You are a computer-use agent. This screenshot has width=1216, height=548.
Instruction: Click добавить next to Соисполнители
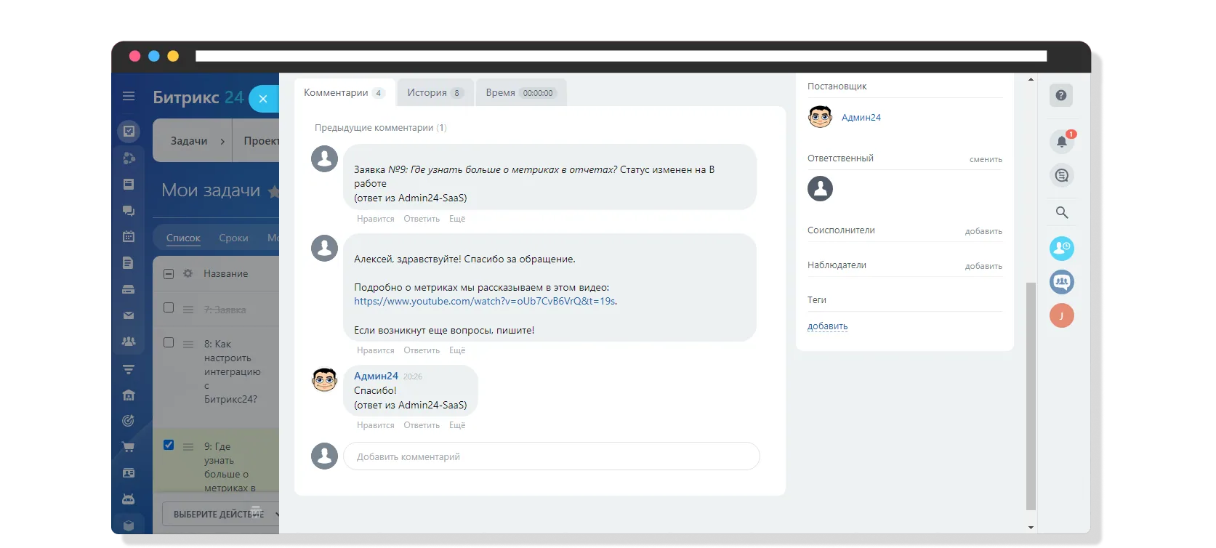(983, 231)
